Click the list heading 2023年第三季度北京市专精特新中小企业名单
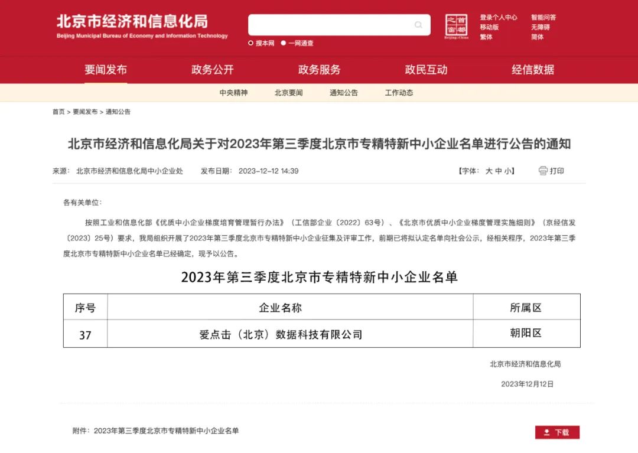The height and width of the screenshot is (453, 638). [x=320, y=278]
